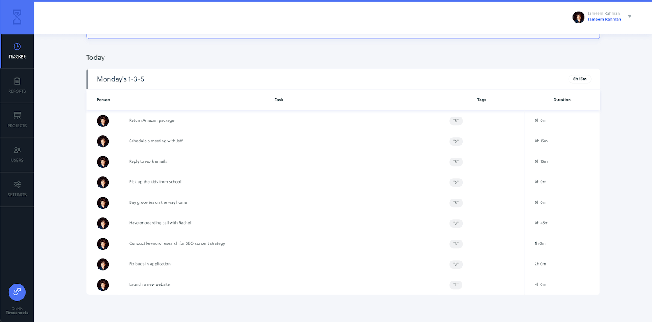Open the Settings sliders icon
Viewport: 652px width, 322px height.
[x=17, y=185]
